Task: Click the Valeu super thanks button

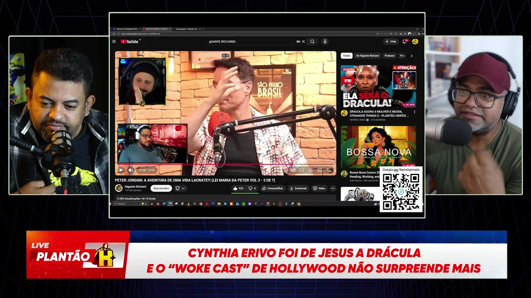Action: pos(319,188)
